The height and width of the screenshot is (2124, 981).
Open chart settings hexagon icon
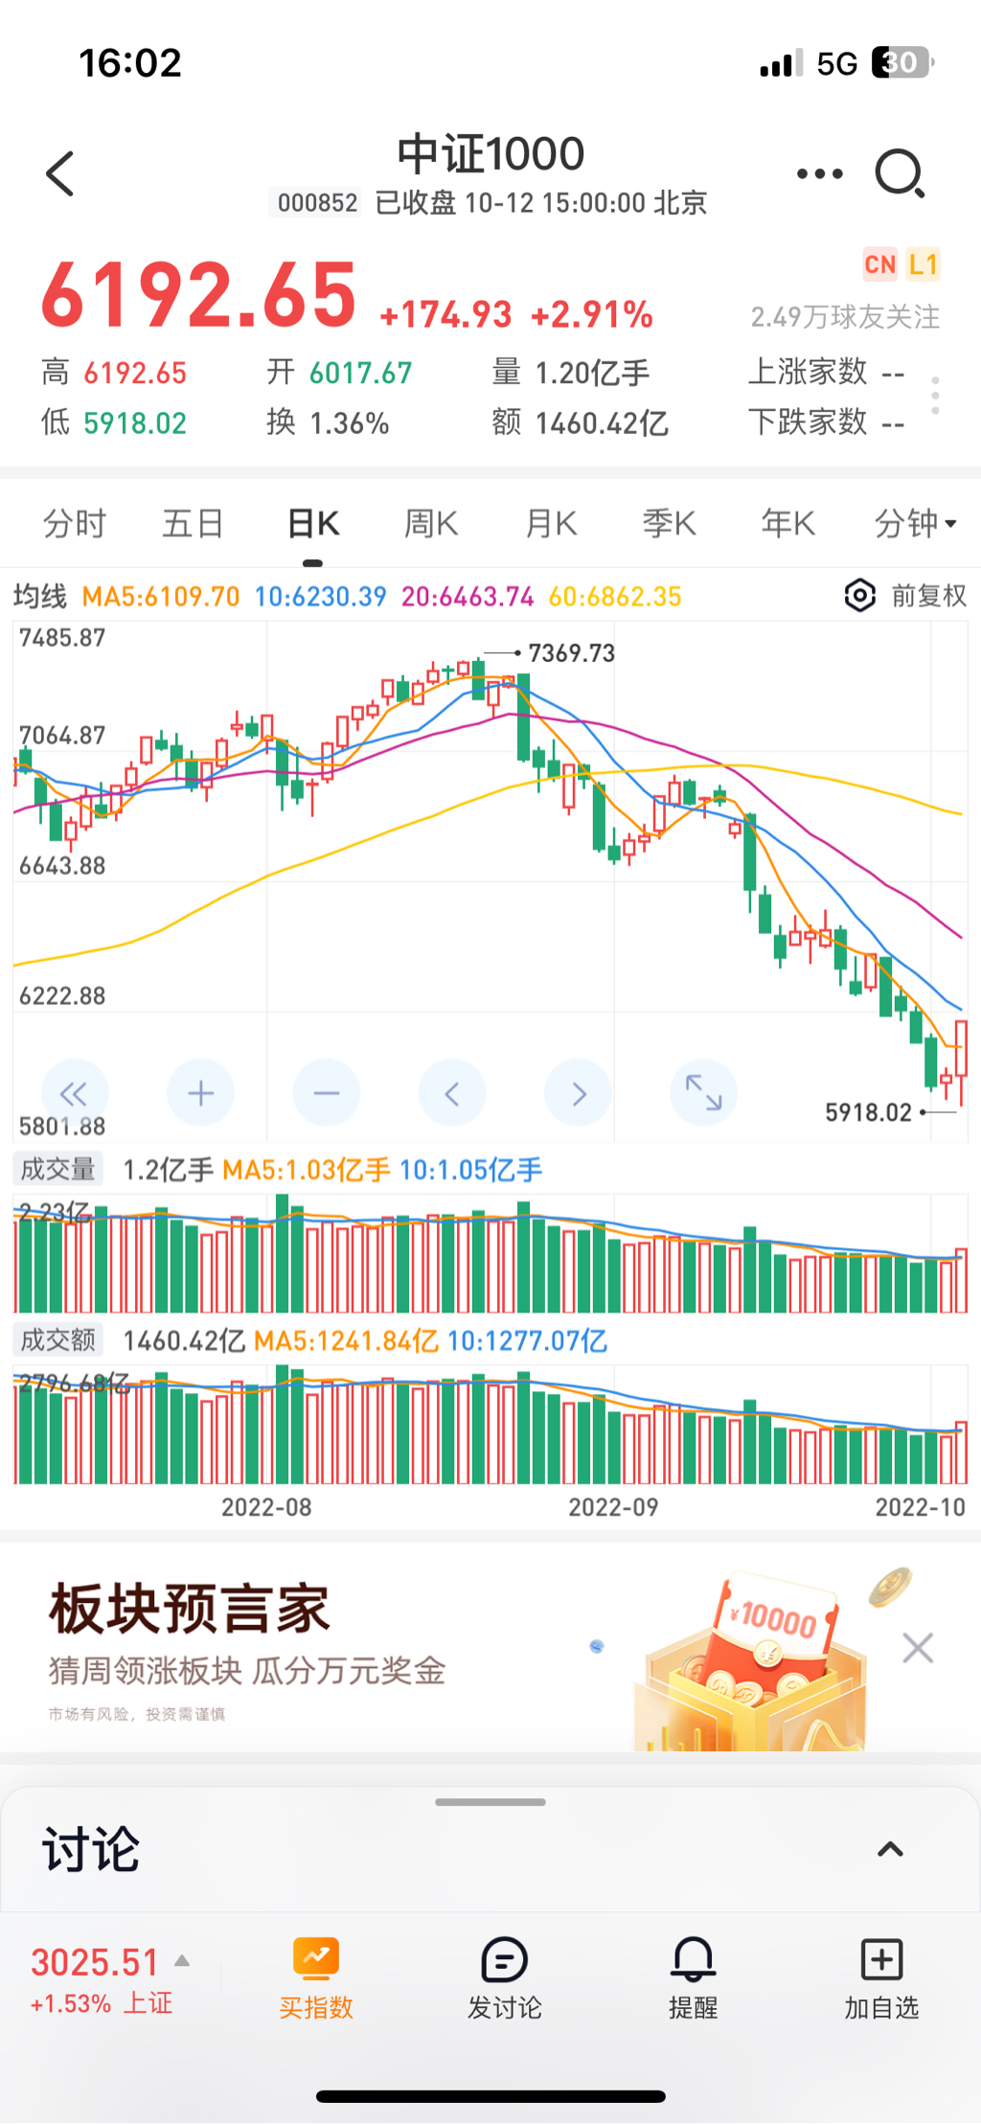(x=859, y=596)
